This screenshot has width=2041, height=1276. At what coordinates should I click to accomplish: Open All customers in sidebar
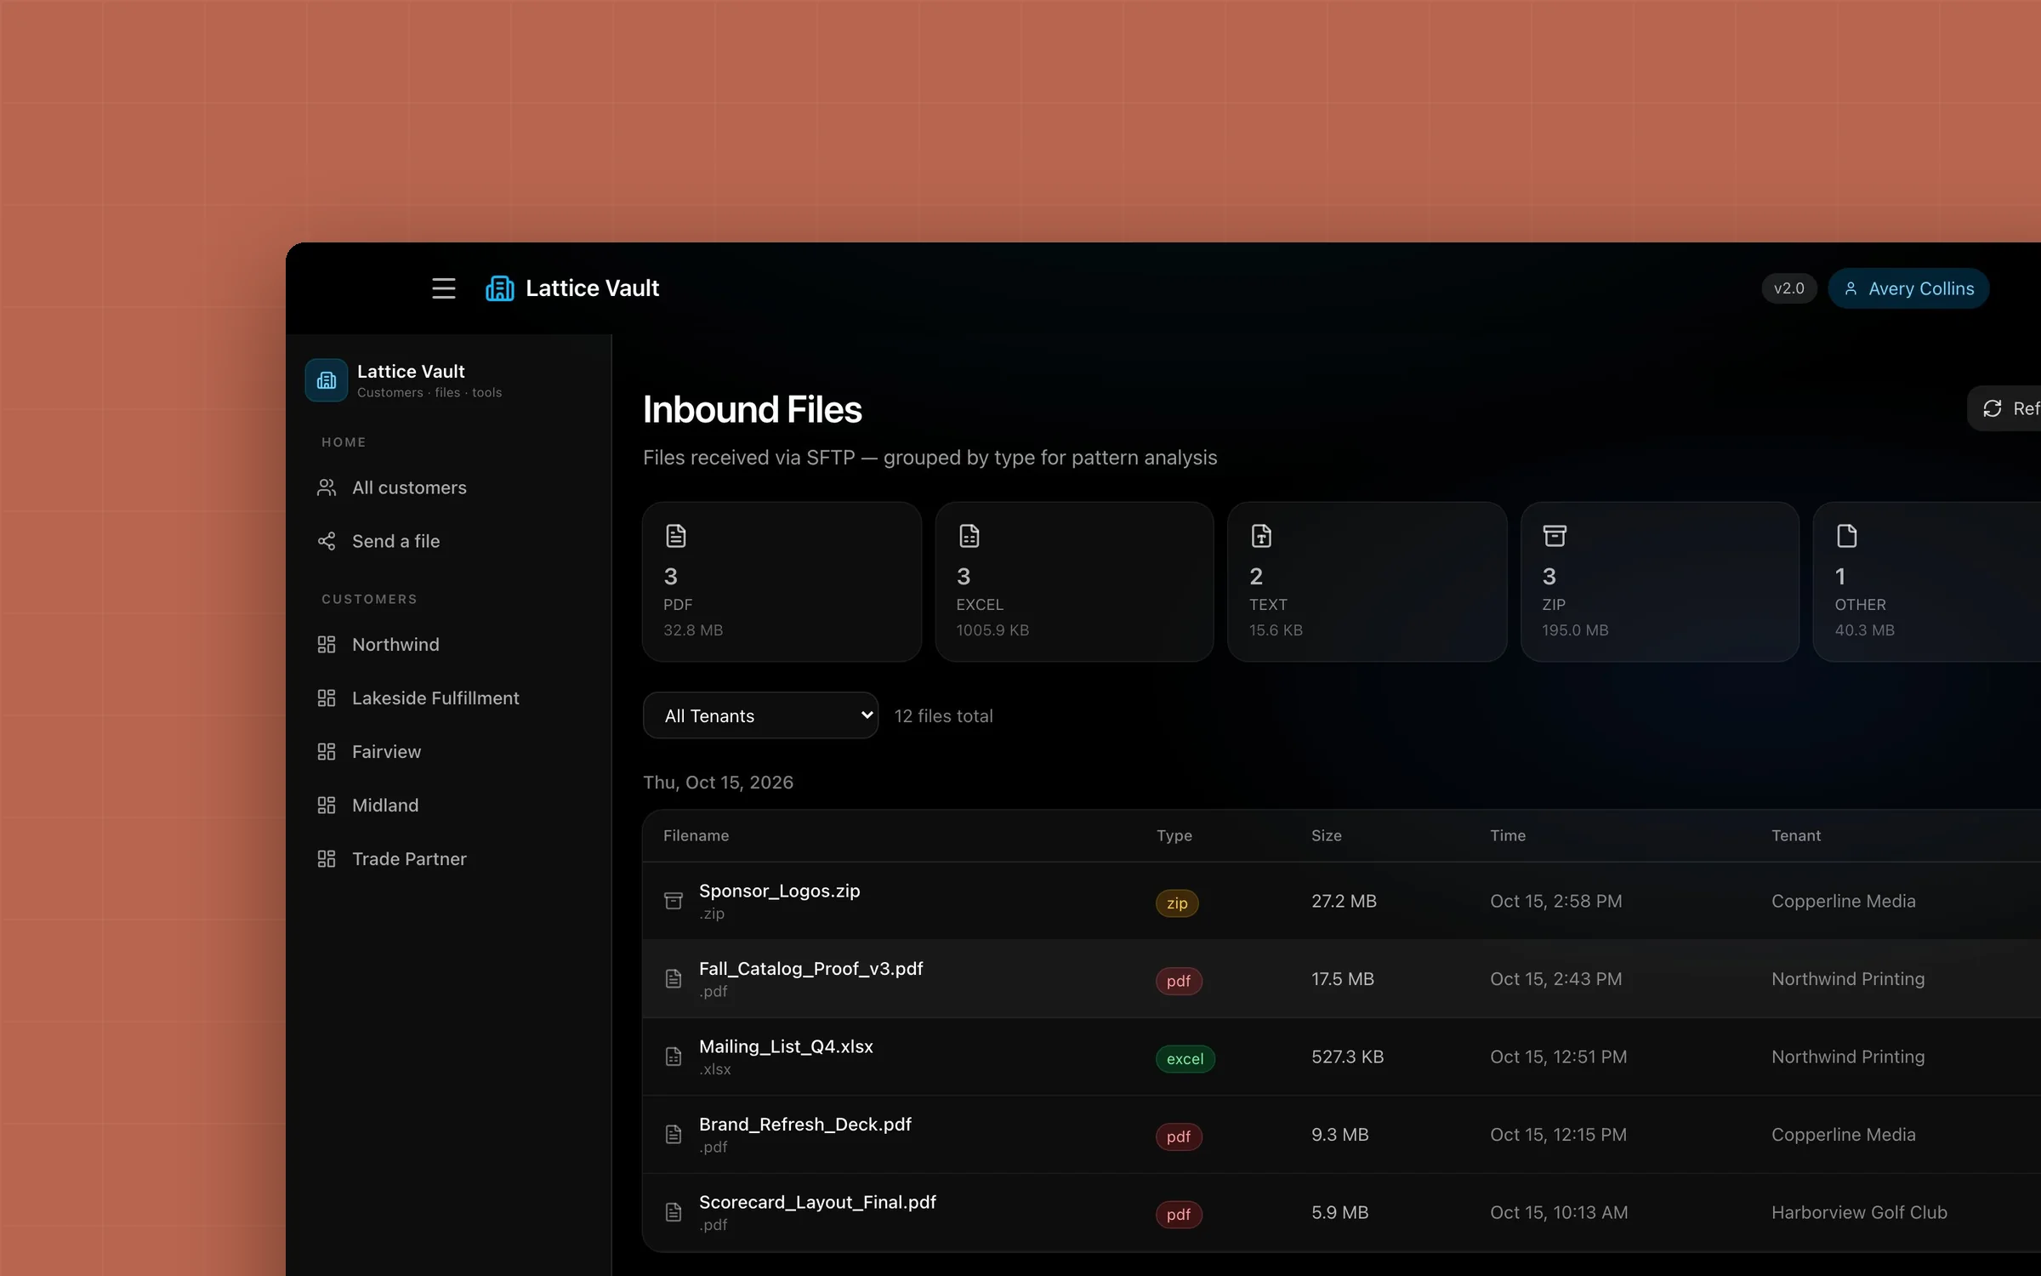click(448, 487)
